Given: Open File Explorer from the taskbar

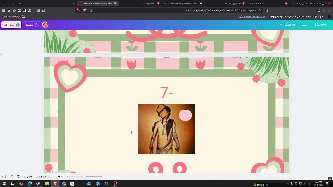Looking at the screenshot, I should point(47,184).
